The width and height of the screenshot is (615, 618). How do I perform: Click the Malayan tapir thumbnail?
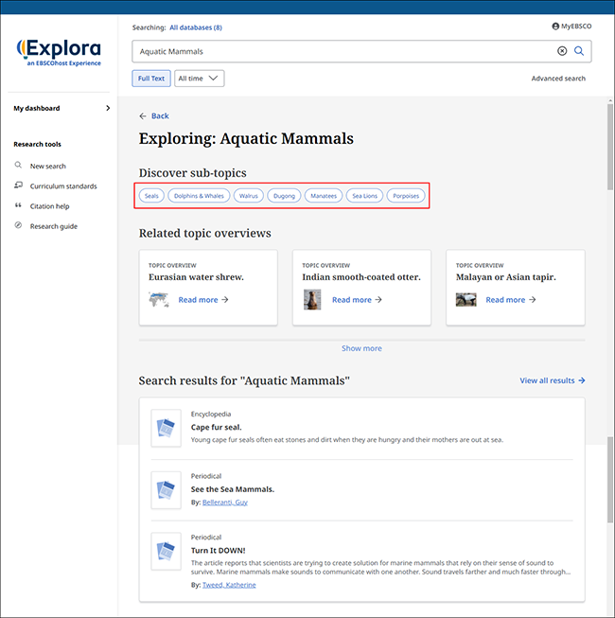(x=466, y=300)
